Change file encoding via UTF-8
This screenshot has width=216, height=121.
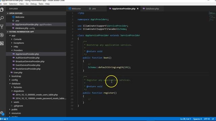tap(207, 119)
